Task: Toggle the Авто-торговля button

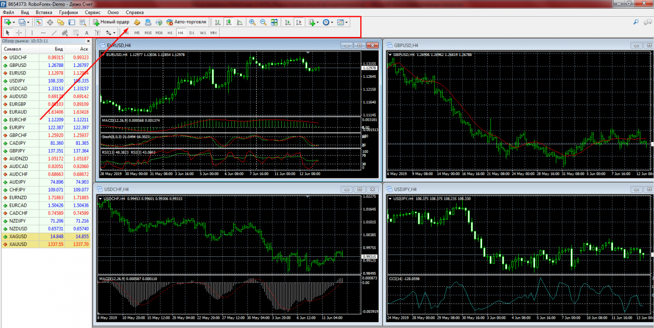Action: (x=186, y=22)
